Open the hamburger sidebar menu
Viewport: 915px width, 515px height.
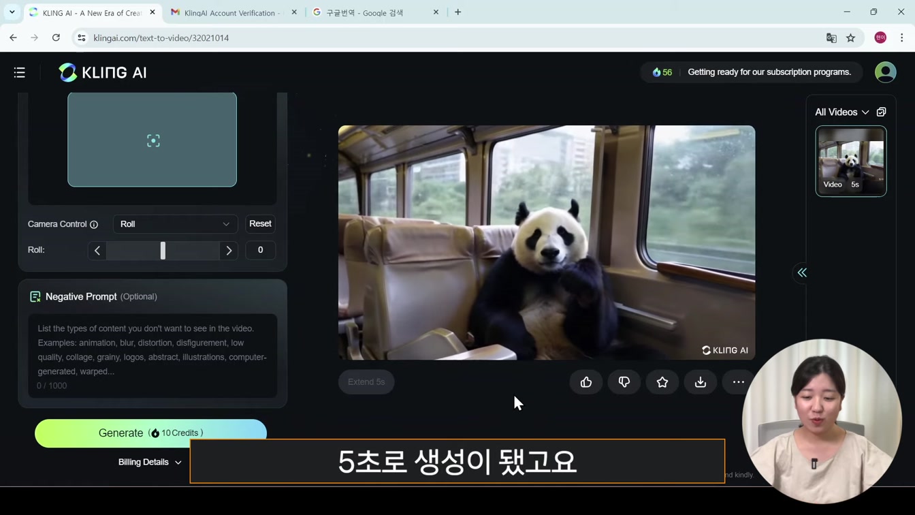(19, 72)
